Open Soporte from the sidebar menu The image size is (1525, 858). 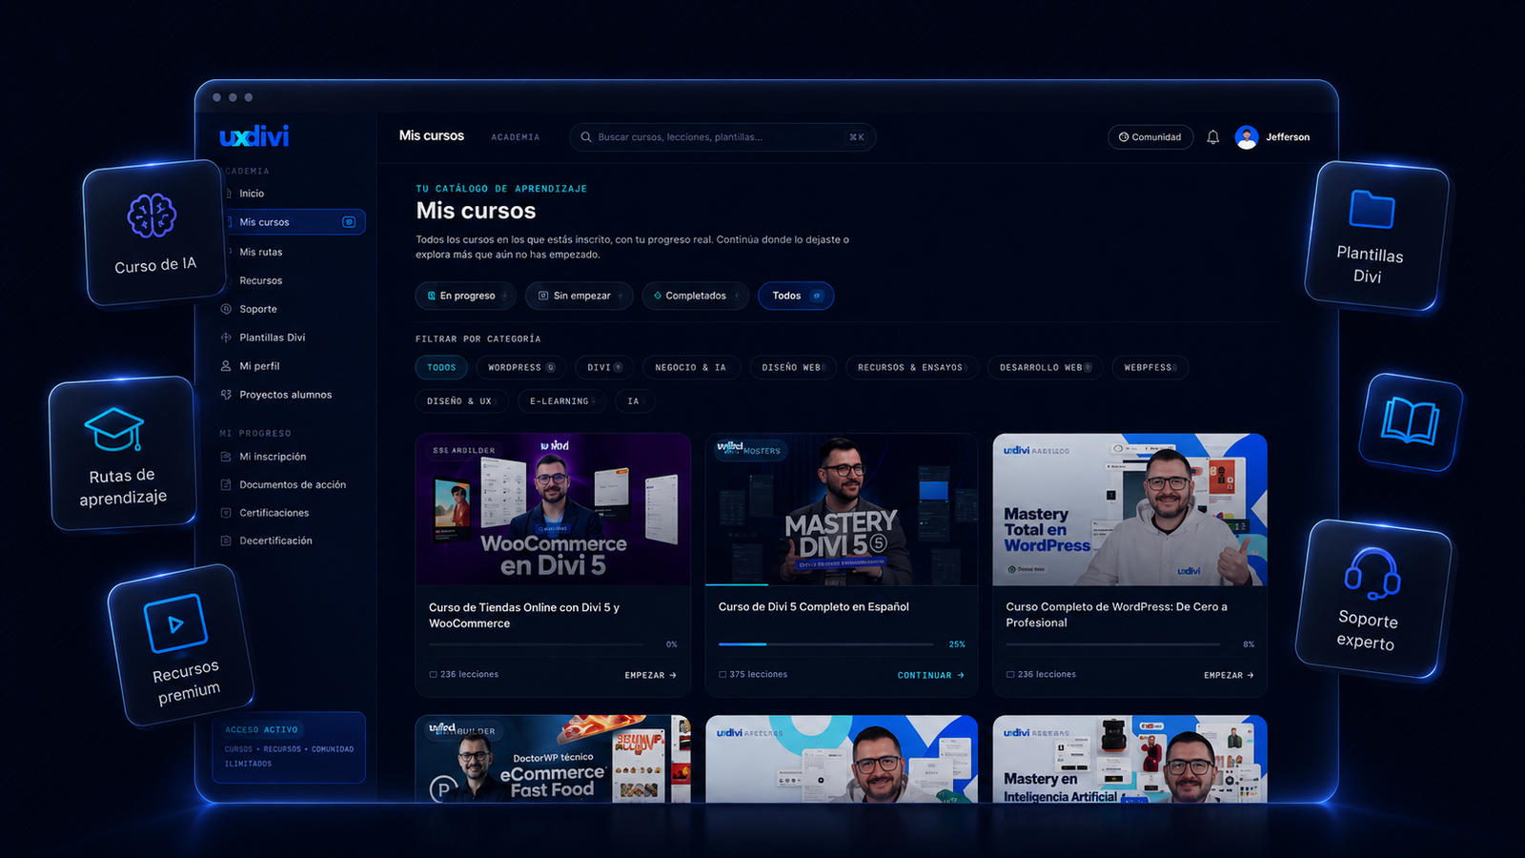pos(258,309)
